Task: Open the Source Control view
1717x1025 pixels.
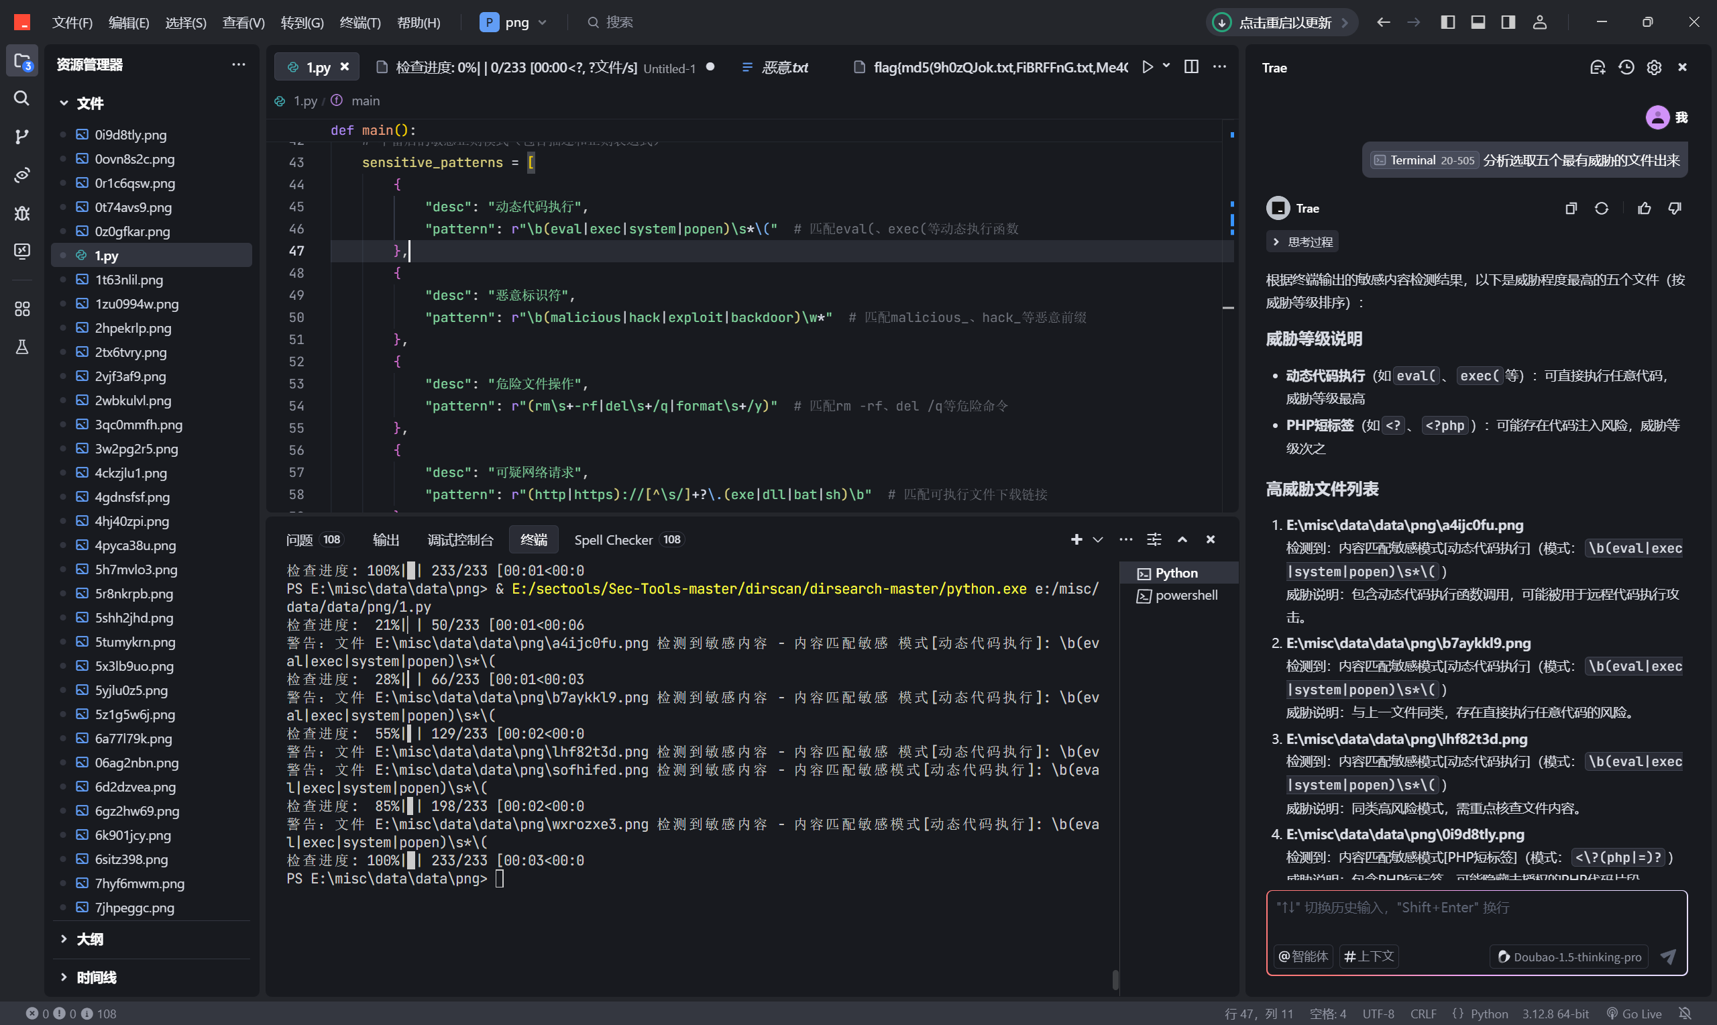Action: pyautogui.click(x=22, y=136)
